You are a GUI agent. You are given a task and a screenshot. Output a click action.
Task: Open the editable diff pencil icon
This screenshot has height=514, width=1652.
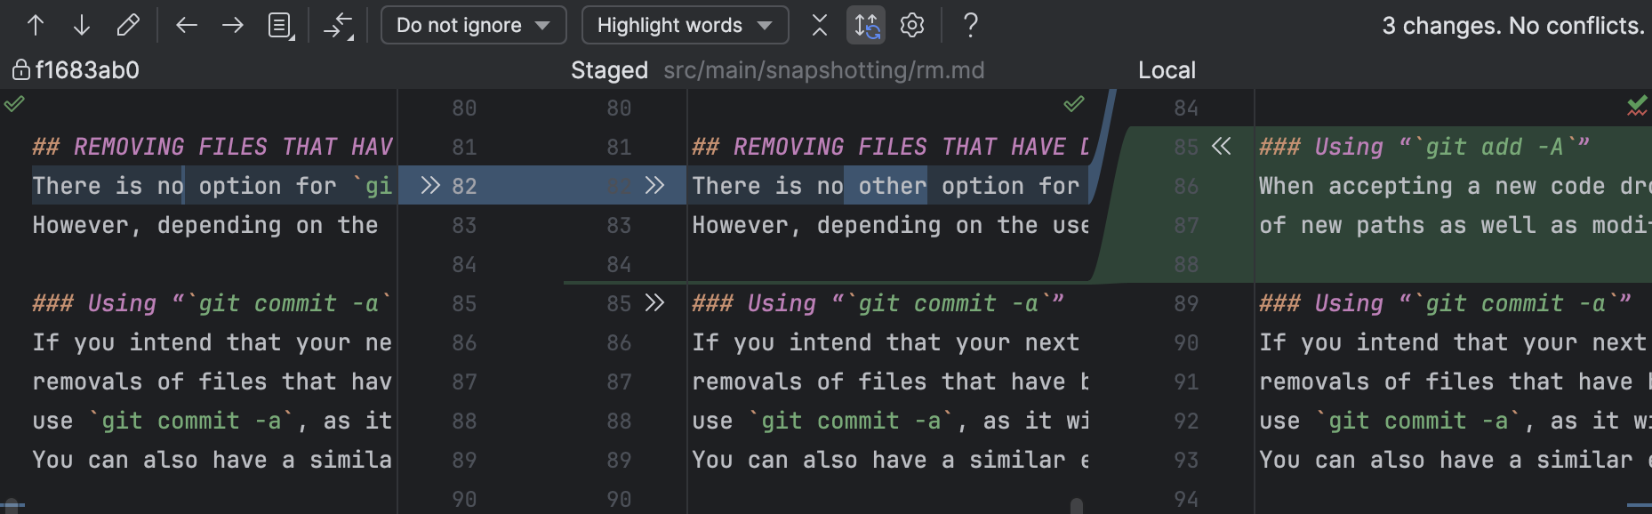click(128, 25)
